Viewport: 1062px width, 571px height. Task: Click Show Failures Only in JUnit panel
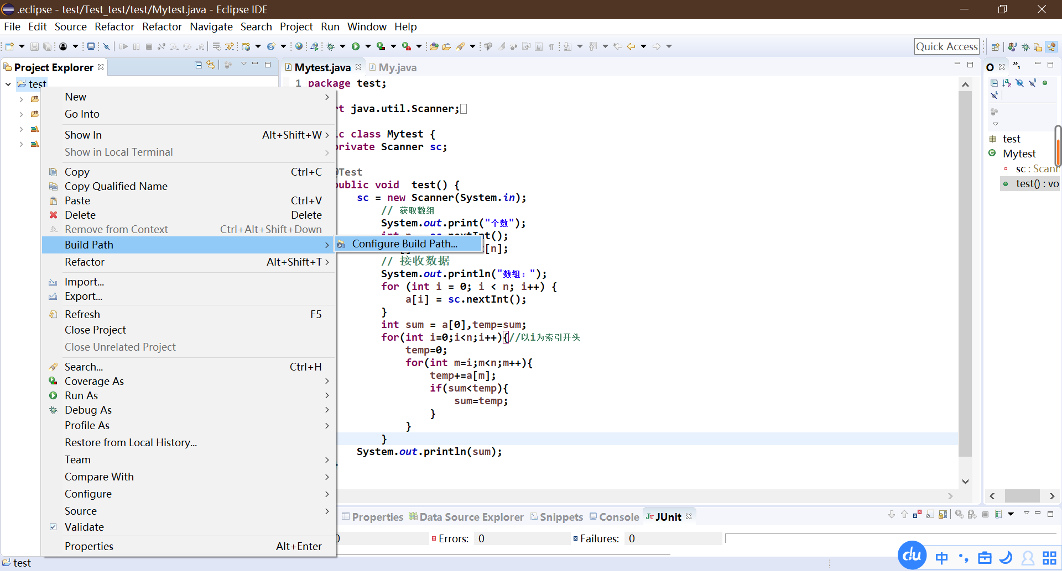click(x=917, y=514)
